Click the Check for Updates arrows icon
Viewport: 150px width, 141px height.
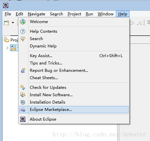[23, 88]
